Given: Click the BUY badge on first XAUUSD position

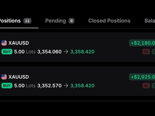Looking at the screenshot, I should coord(7,52).
